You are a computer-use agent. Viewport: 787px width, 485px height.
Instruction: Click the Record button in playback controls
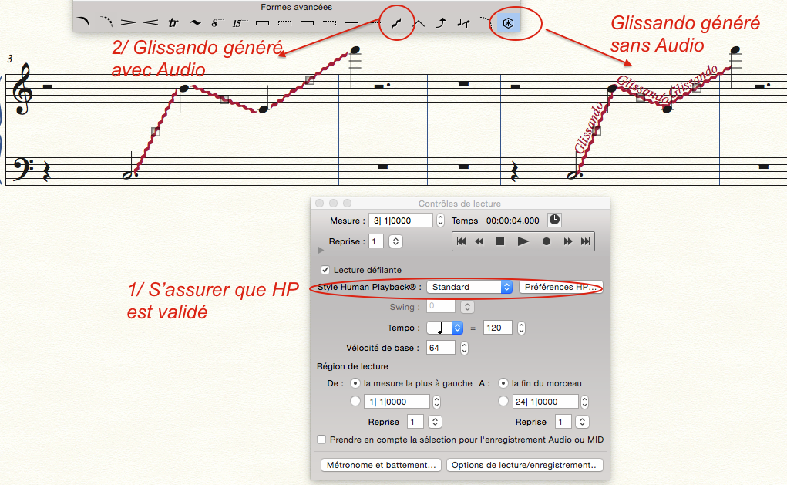point(546,241)
